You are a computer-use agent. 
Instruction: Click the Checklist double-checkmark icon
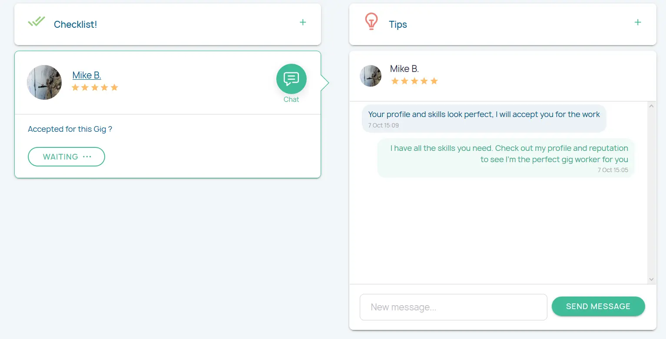[36, 22]
